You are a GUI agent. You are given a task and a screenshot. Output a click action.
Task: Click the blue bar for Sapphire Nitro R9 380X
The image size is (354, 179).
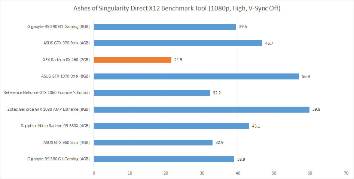coord(172,126)
